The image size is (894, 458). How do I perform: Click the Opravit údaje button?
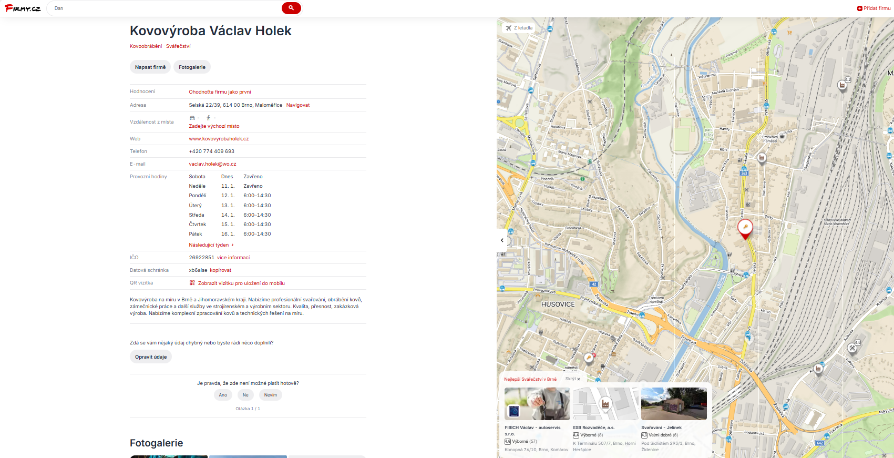click(x=151, y=357)
